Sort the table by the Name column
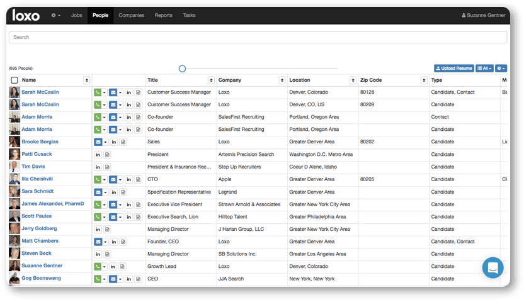The height and width of the screenshot is (300, 524). click(x=86, y=81)
